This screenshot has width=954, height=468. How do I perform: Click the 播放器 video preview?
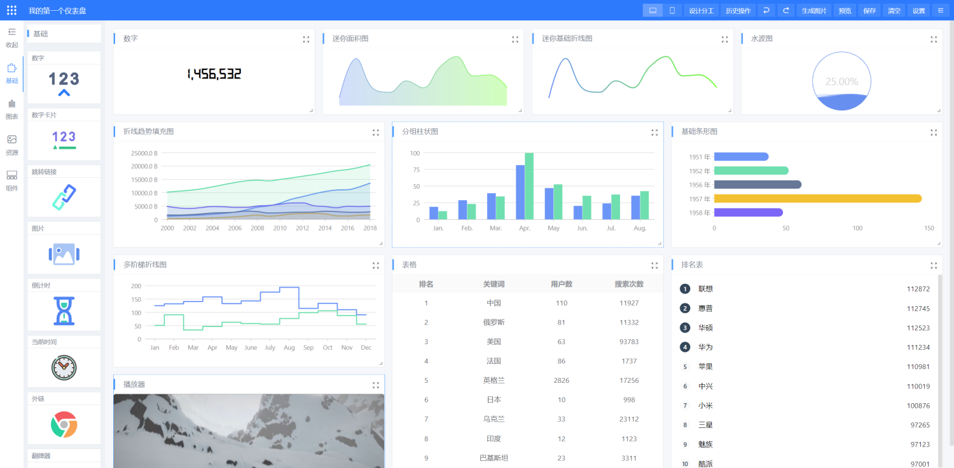tap(249, 431)
